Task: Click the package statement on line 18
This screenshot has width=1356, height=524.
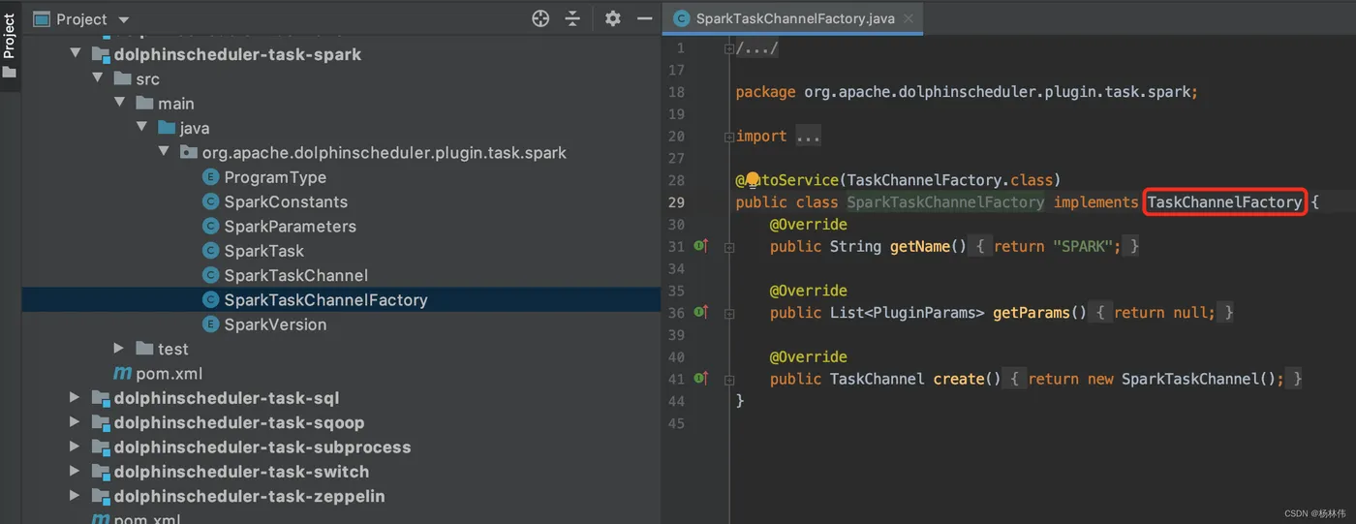Action: click(x=967, y=92)
